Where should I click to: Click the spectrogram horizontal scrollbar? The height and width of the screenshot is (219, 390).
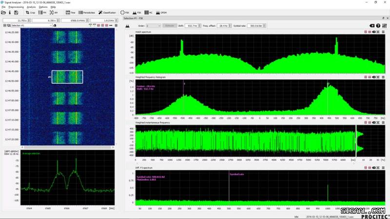67,147
